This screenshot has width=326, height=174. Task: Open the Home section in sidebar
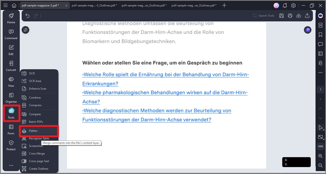(11, 18)
